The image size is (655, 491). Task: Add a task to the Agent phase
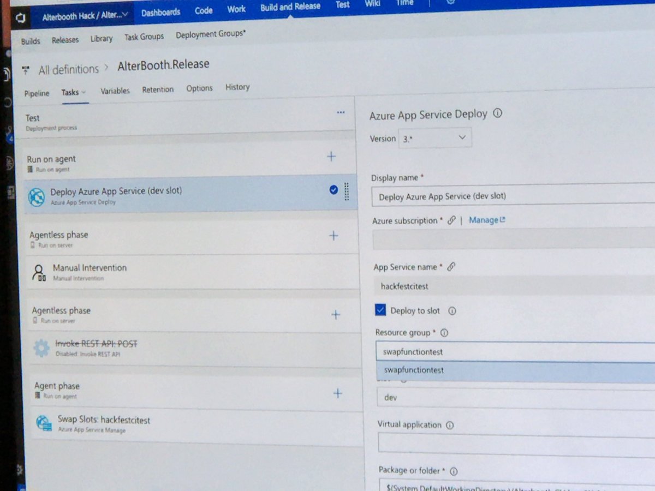[x=337, y=393]
